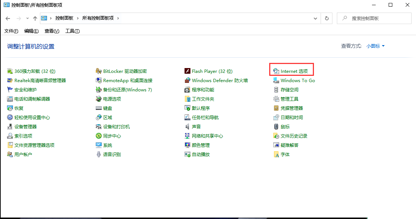This screenshot has height=219, width=416.
Task: Go up one level with up arrow
Action: click(x=35, y=18)
